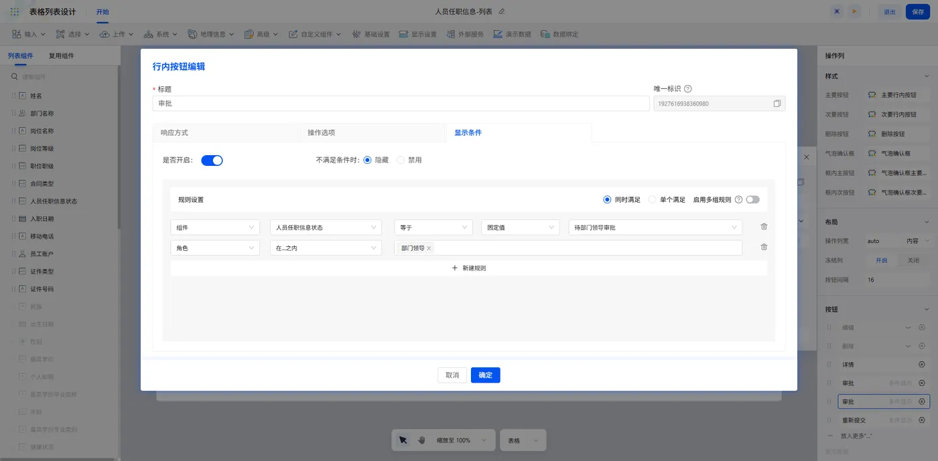Set 冻结列 to 关闭

tap(913, 260)
